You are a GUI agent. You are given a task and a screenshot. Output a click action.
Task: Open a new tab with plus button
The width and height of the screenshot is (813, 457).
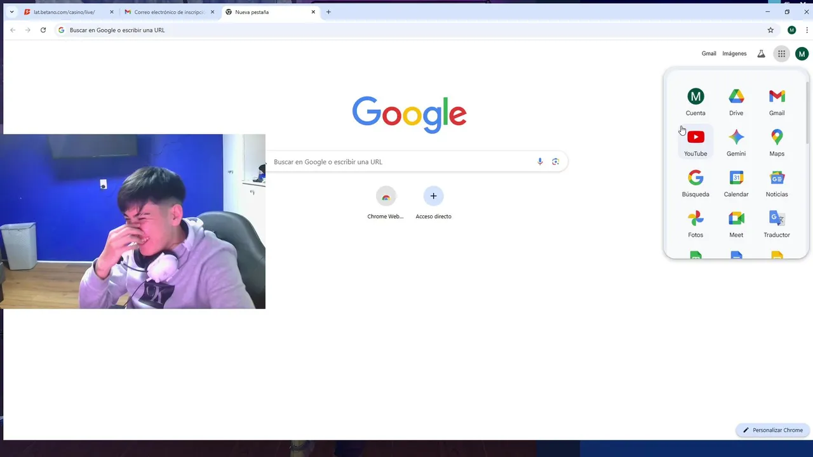click(x=328, y=12)
